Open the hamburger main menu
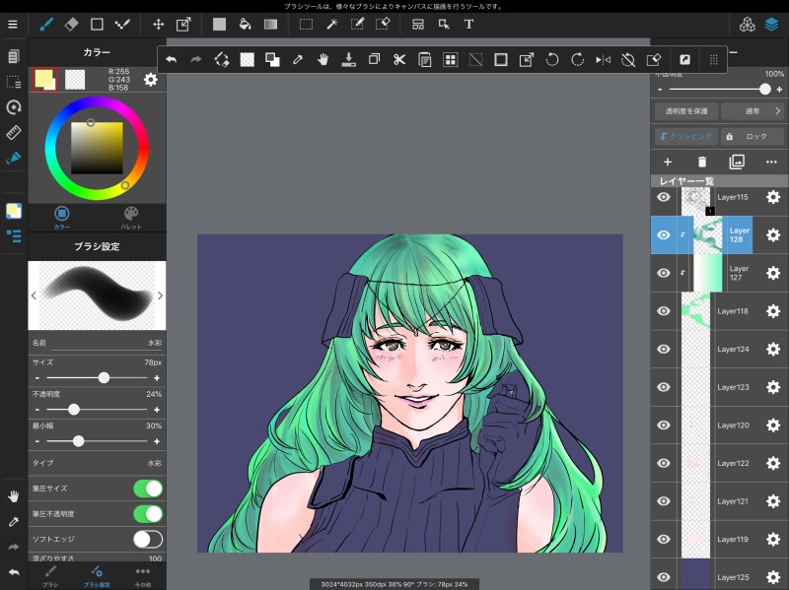 (x=13, y=24)
